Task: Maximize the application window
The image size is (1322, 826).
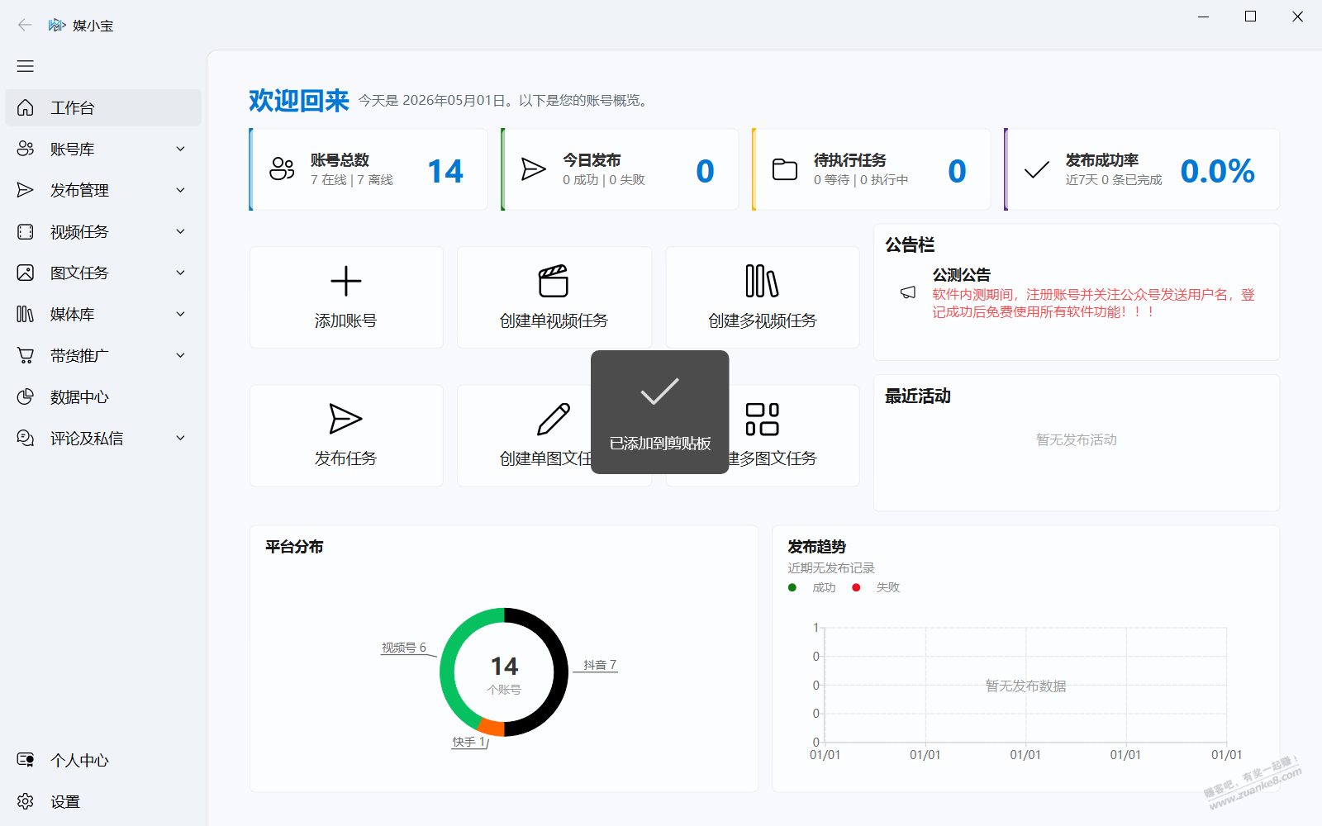Action: pos(1250,17)
